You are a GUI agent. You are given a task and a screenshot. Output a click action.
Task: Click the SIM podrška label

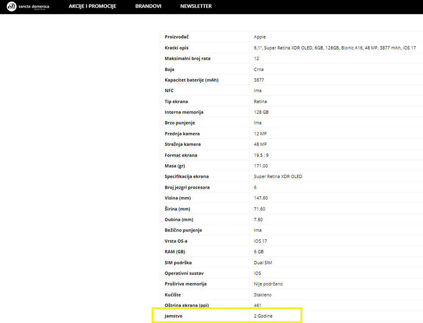(178, 262)
